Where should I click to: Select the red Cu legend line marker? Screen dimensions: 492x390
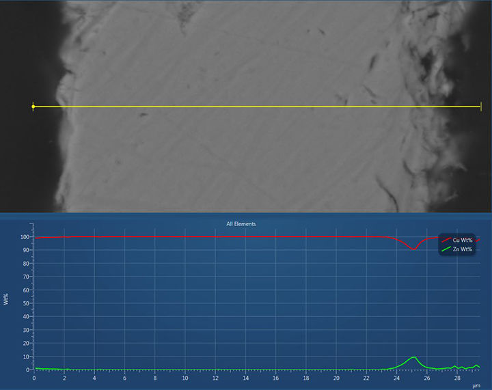coord(447,240)
